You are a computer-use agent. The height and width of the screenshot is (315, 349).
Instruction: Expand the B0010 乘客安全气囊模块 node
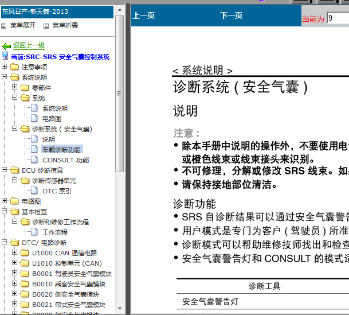pos(15,283)
